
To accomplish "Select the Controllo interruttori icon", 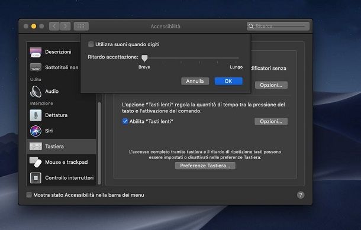I will point(36,178).
